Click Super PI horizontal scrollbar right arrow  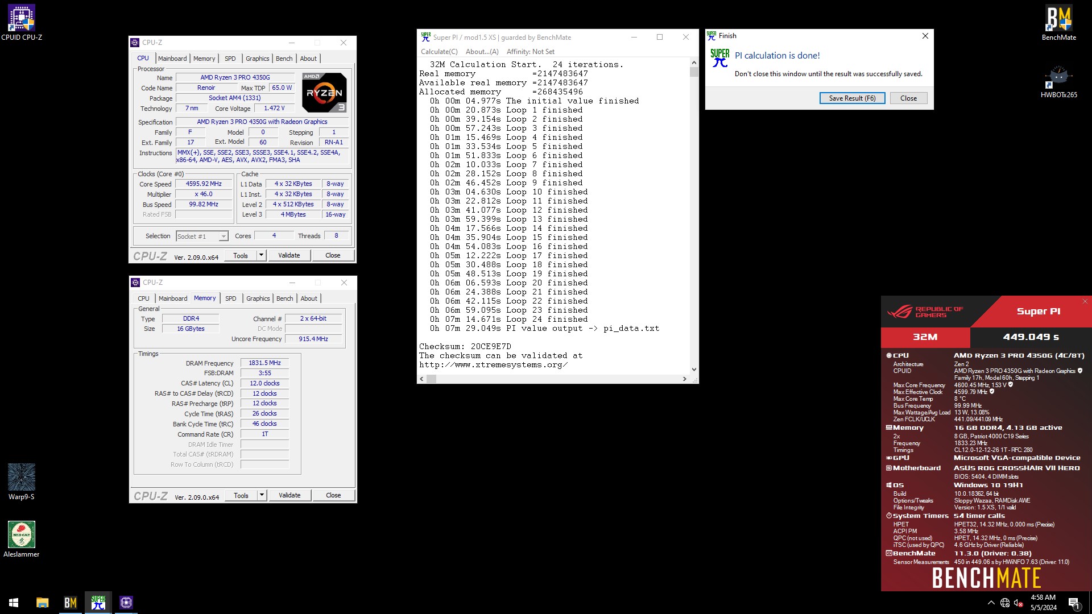point(684,379)
